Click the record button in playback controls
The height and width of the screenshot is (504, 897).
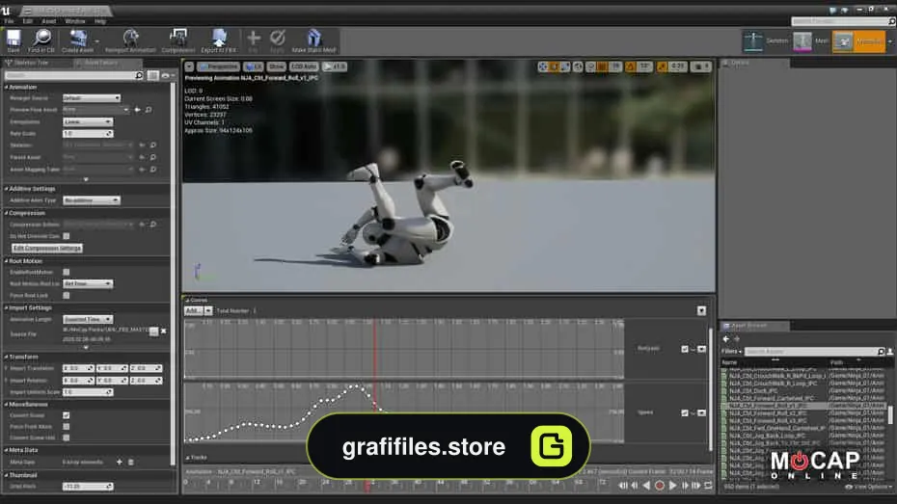point(659,486)
